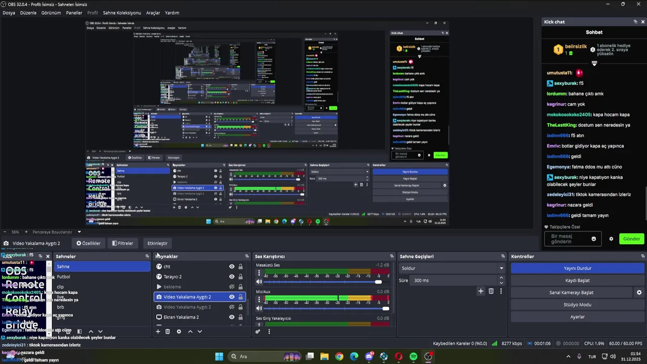Open source properties gear in Kaynaklar toolbar

point(178,332)
